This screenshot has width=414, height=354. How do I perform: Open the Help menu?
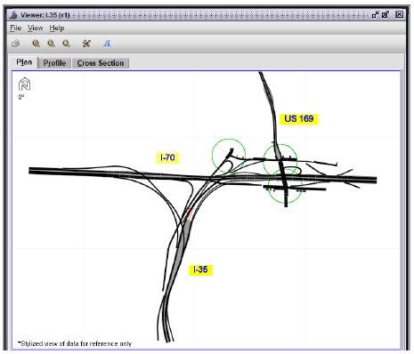pos(57,28)
